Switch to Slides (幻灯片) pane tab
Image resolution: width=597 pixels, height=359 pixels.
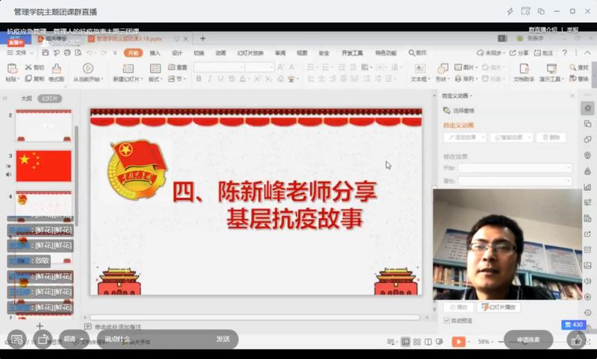point(50,99)
